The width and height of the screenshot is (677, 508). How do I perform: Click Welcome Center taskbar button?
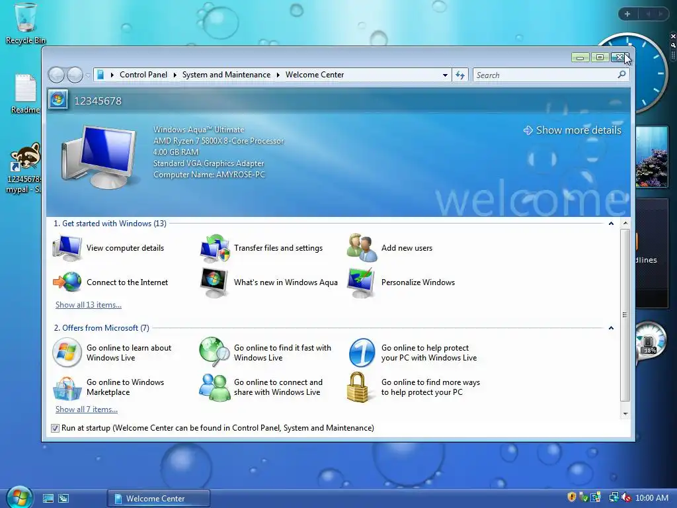tap(159, 499)
